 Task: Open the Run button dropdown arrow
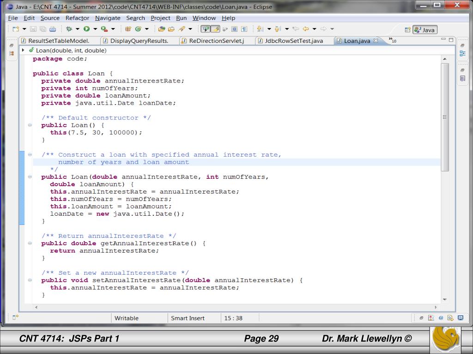click(95, 29)
